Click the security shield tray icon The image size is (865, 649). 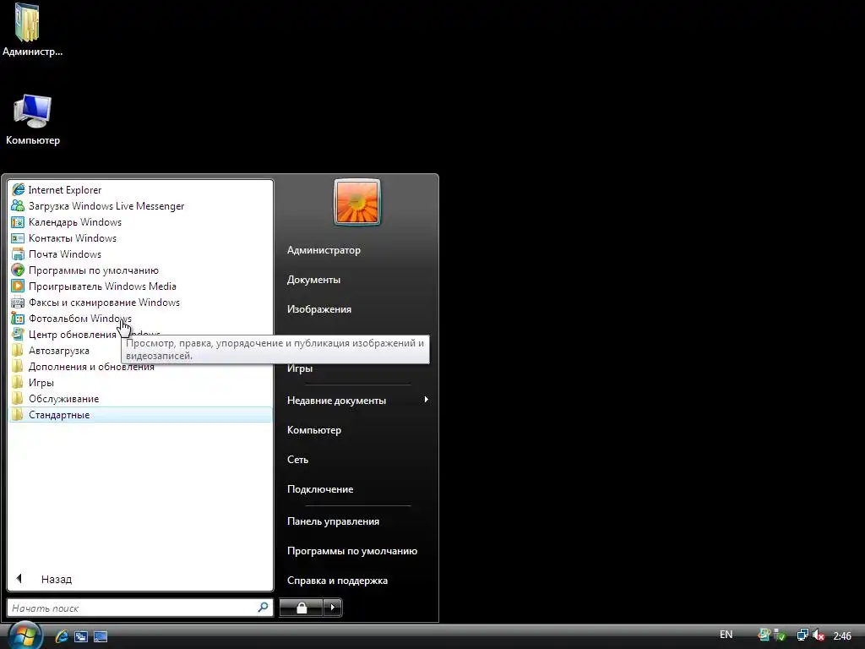point(780,635)
